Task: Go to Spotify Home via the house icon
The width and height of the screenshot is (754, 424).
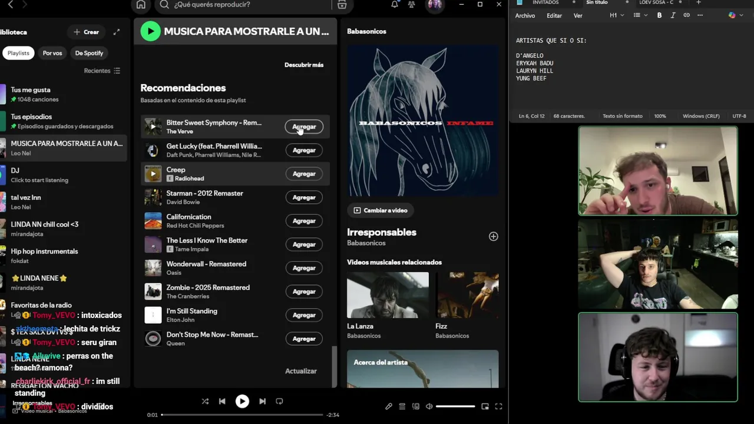Action: [141, 5]
